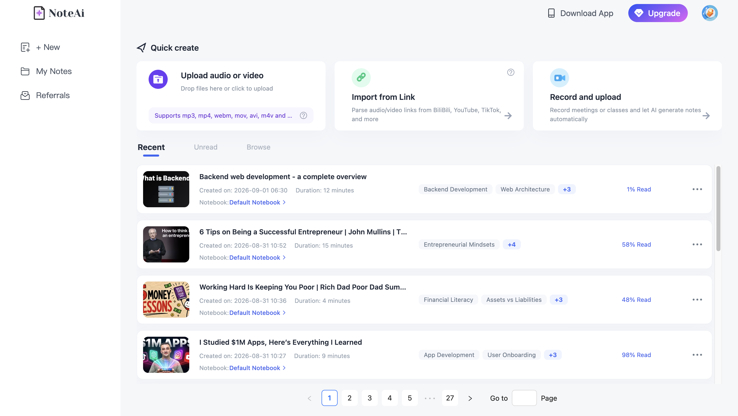The image size is (738, 416).
Task: Click the green link chain icon
Action: [361, 78]
